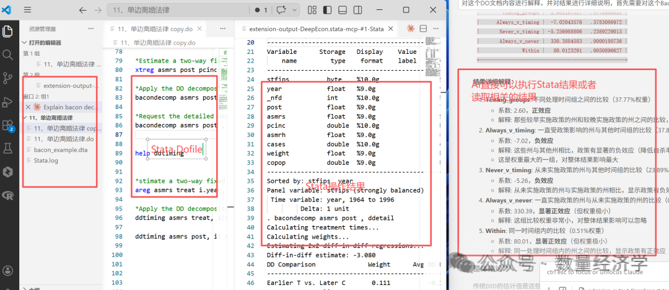This screenshot has height=290, width=669.
Task: Open the Source Control view
Action: [7, 78]
